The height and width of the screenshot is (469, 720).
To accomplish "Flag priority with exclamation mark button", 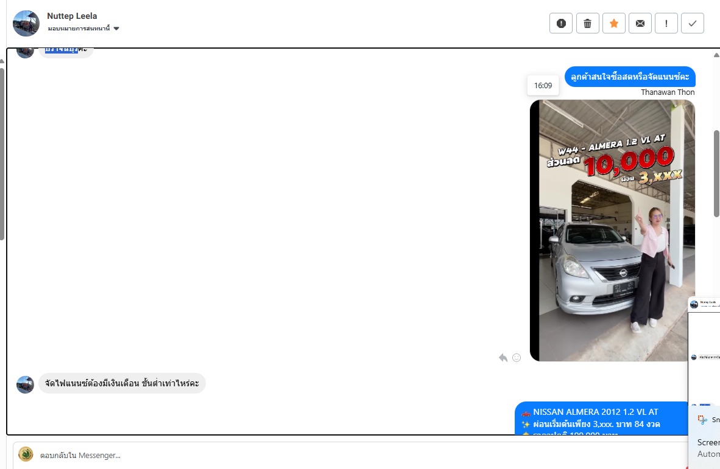I will [666, 23].
